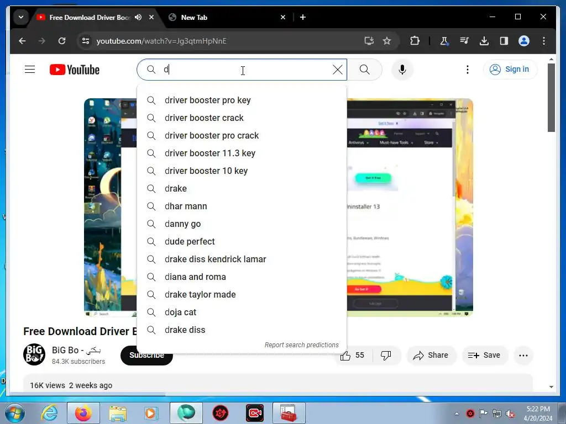Open BiG Bo channel avatar
566x424 pixels.
coord(34,354)
